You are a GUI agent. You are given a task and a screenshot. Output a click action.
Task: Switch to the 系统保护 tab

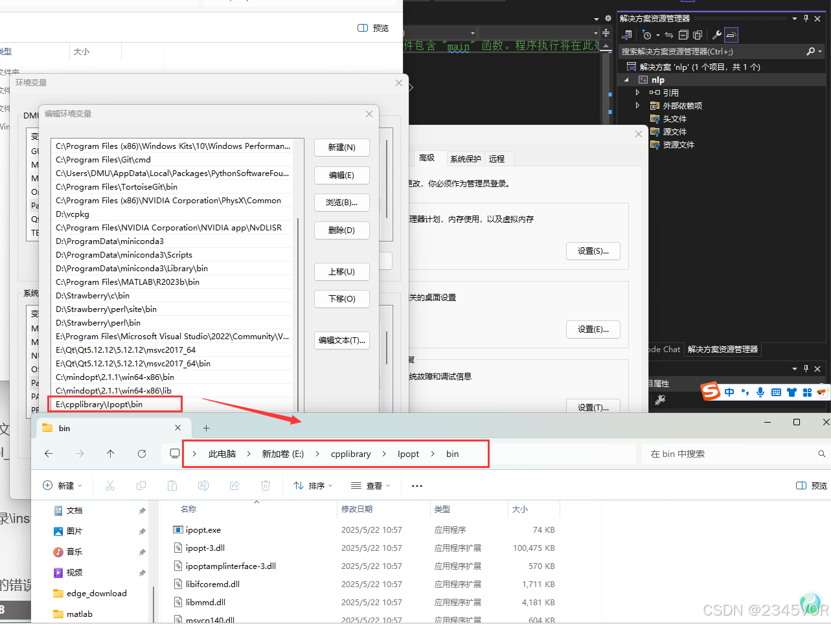tap(464, 159)
